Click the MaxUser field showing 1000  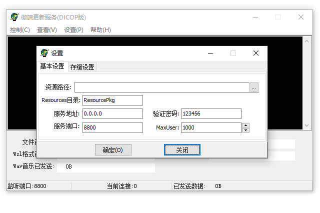click(x=211, y=127)
